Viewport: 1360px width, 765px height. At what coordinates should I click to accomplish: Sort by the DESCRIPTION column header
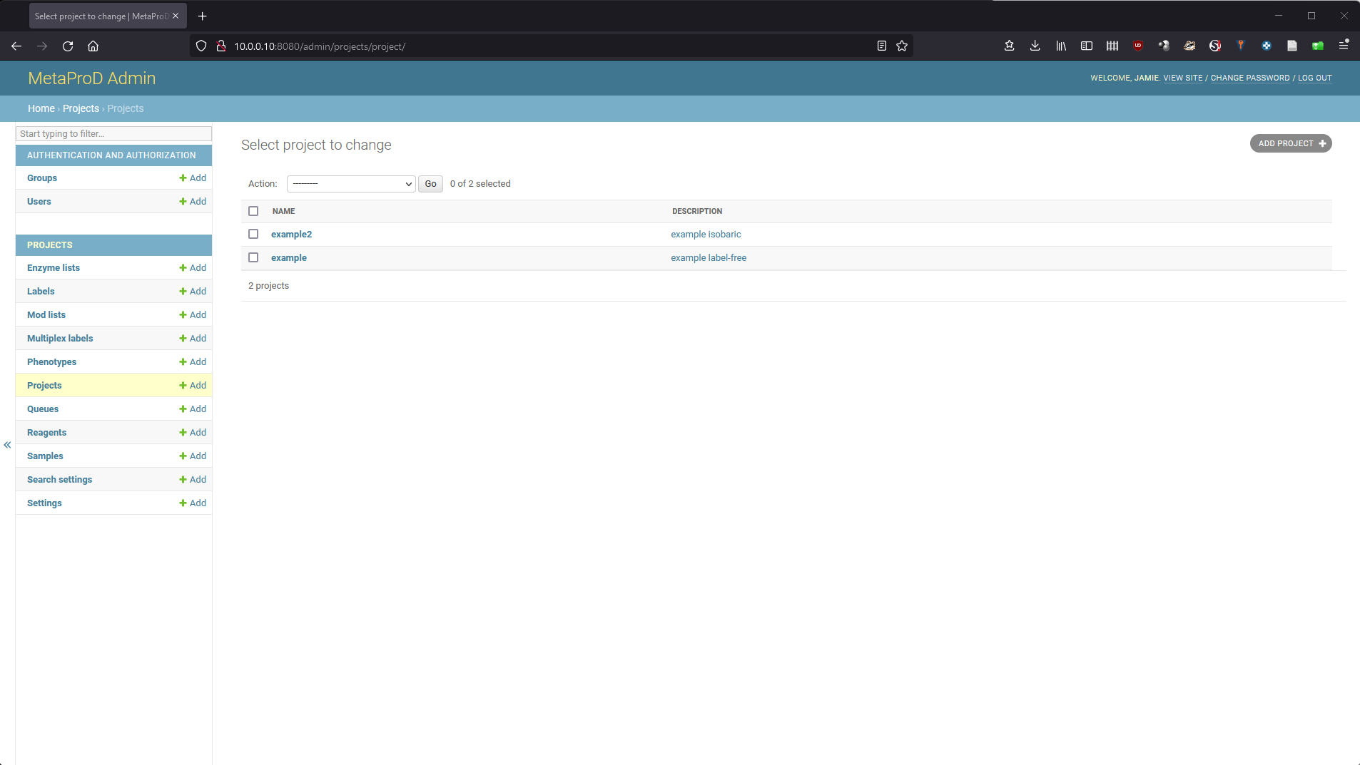(697, 211)
